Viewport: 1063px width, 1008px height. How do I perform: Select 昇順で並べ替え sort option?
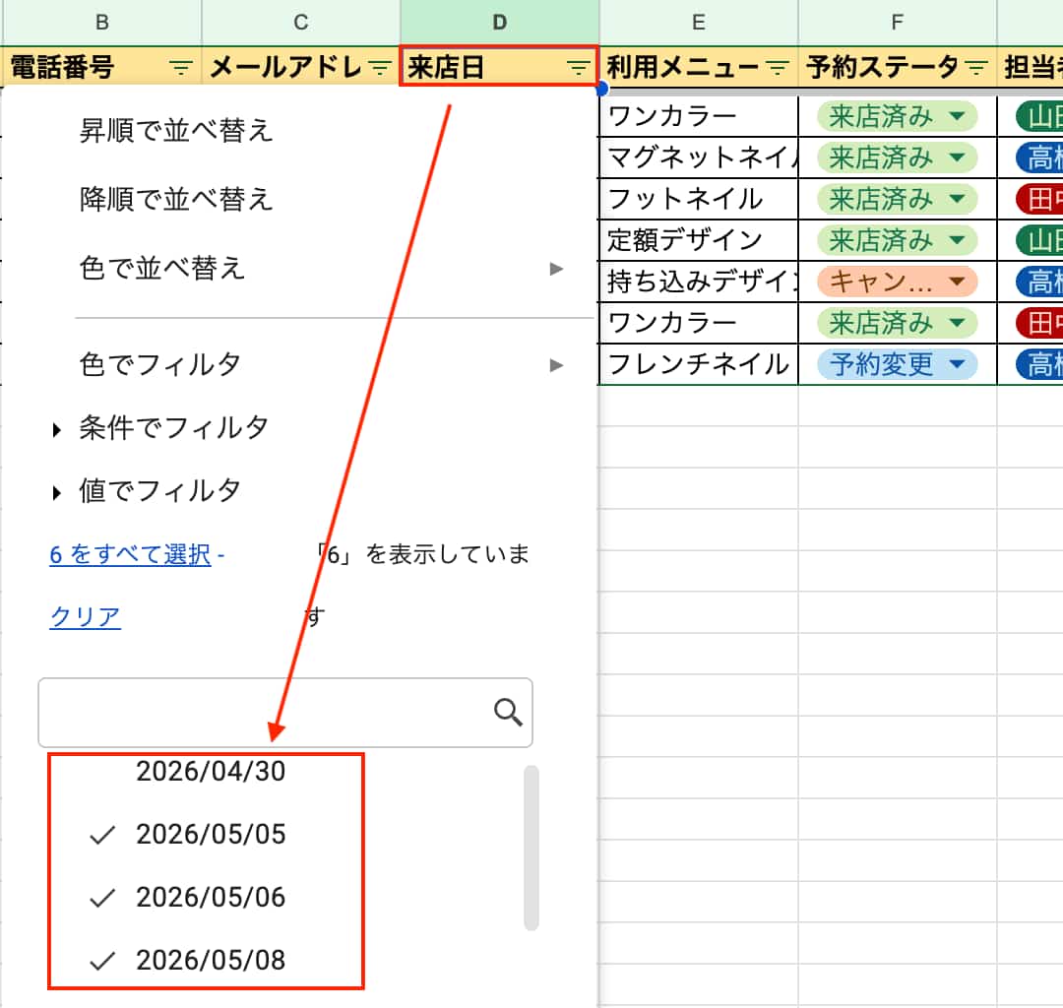[x=176, y=130]
